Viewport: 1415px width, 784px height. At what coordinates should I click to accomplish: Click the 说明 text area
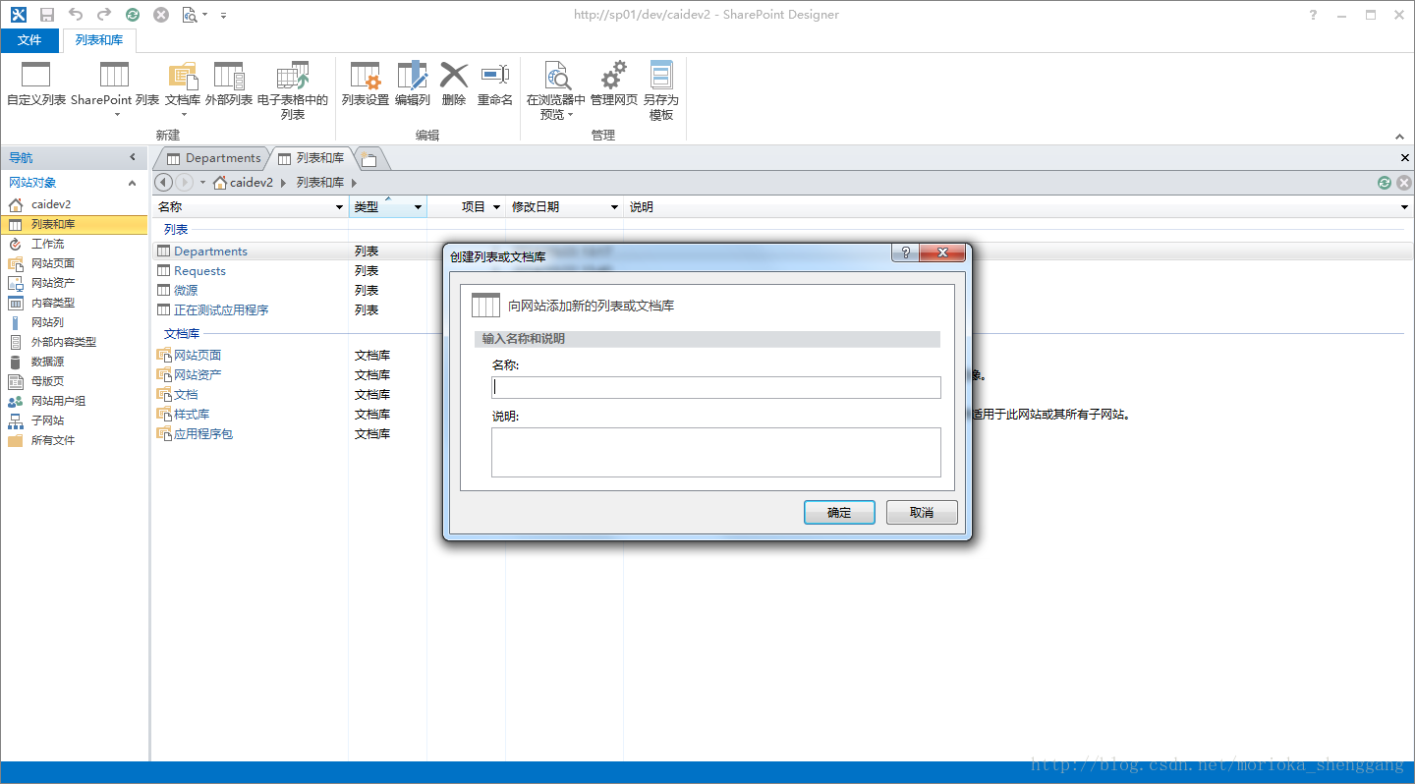716,452
